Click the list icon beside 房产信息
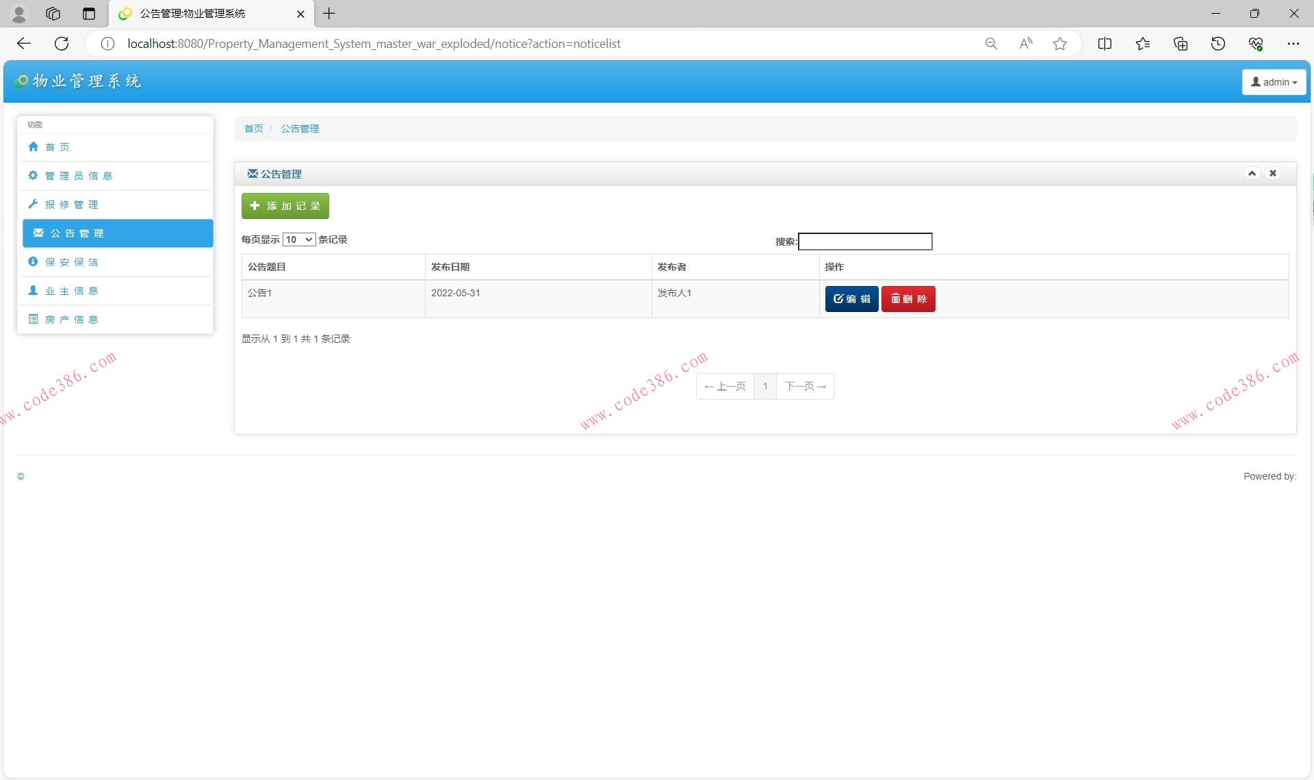 (x=33, y=319)
